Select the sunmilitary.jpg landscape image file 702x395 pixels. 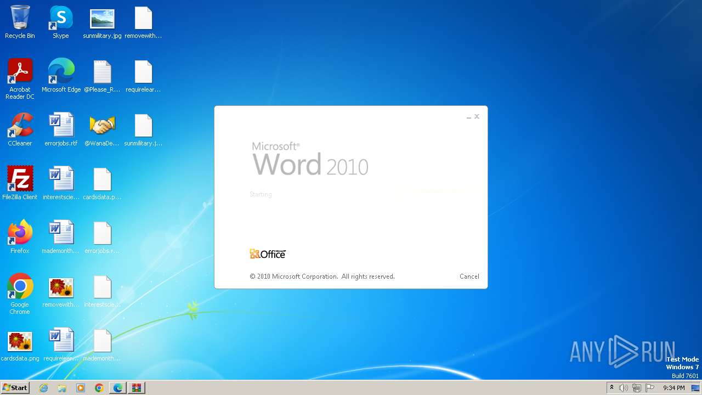(x=102, y=22)
